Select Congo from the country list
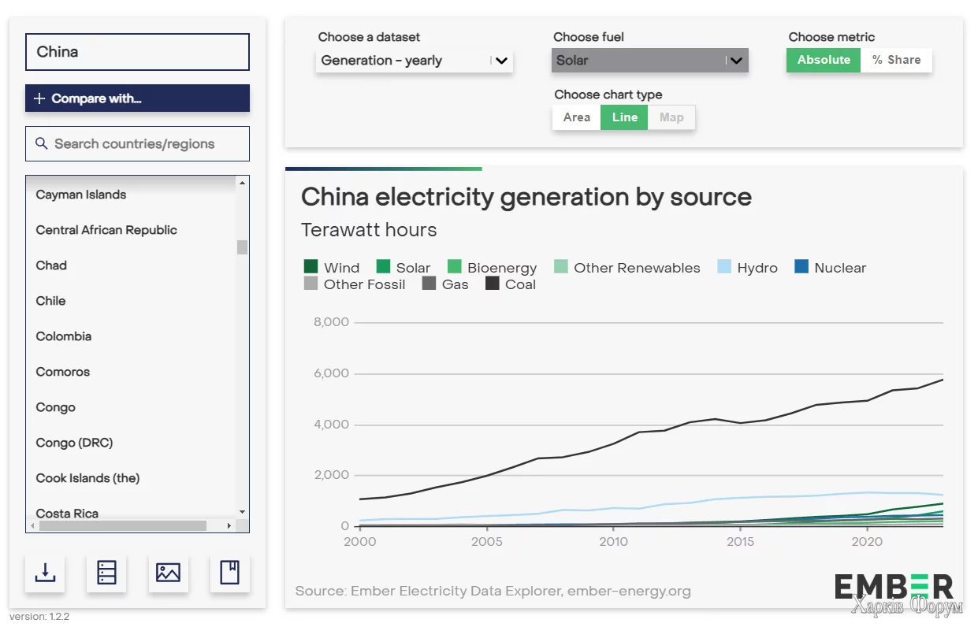 click(x=56, y=407)
